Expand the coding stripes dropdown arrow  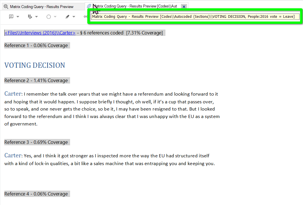tap(36, 17)
